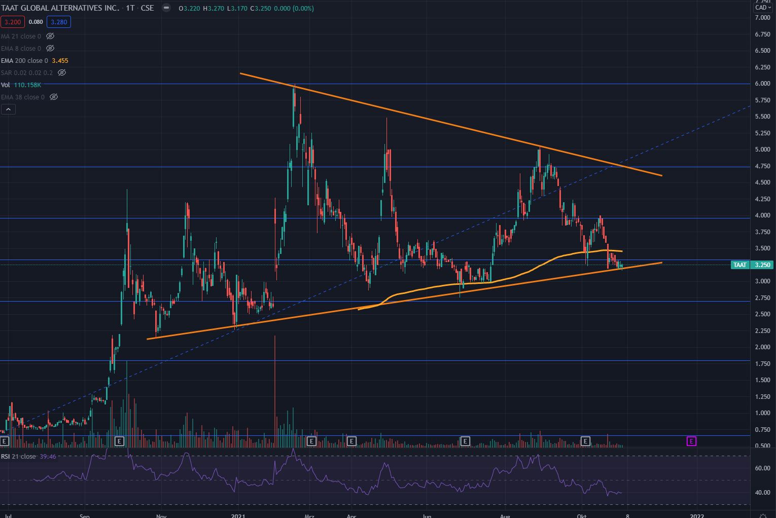Image resolution: width=776 pixels, height=518 pixels.
Task: Click the 4.000 price axis label
Action: pos(762,215)
